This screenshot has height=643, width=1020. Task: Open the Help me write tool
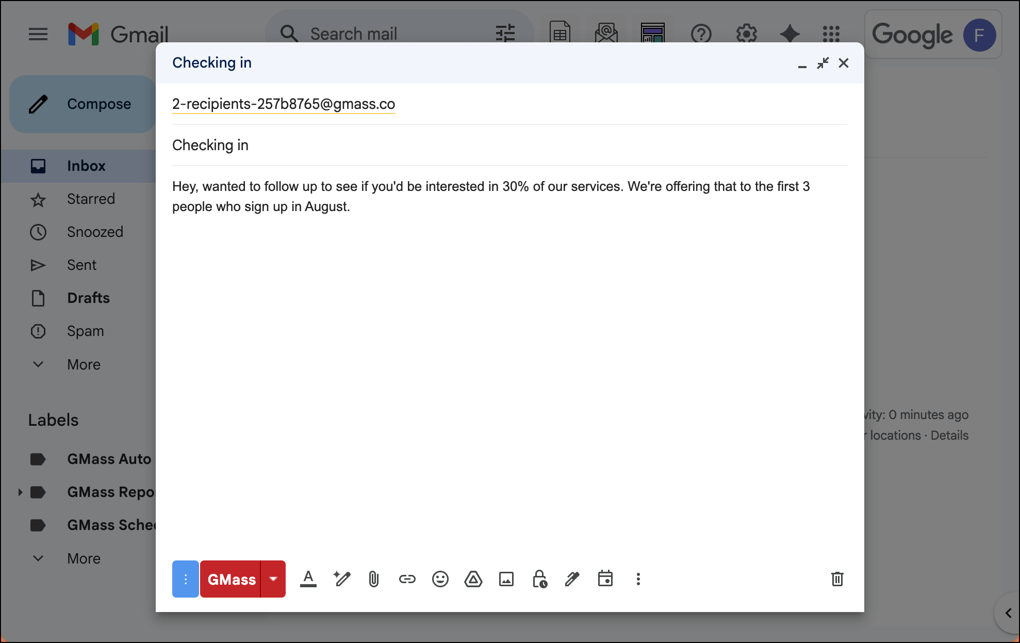point(341,579)
